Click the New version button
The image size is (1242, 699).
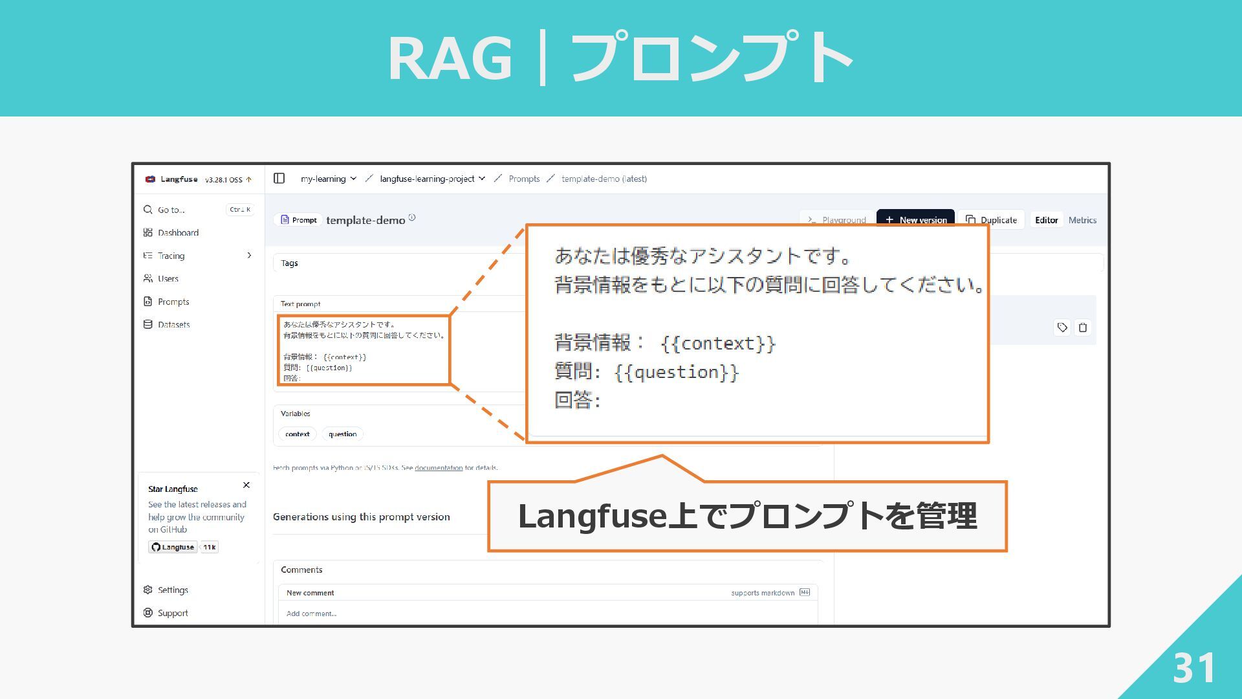point(915,219)
